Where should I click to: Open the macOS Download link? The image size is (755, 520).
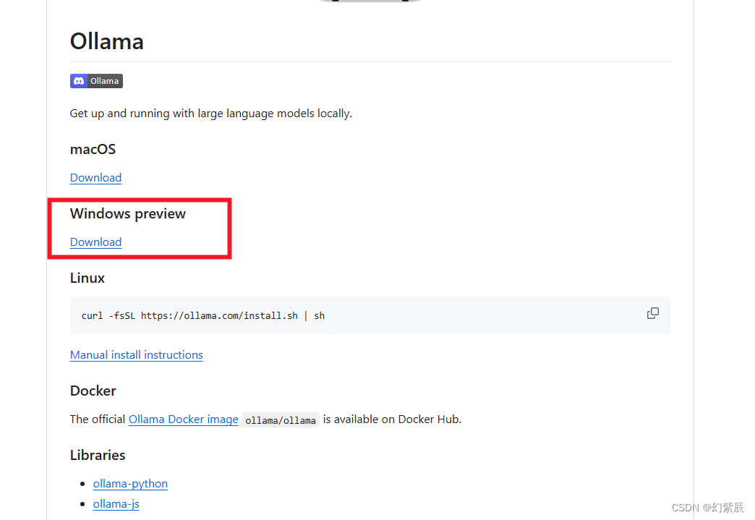(x=95, y=178)
